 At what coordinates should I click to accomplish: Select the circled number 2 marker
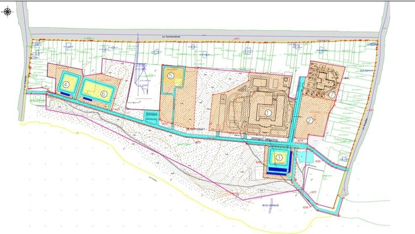click(310, 121)
